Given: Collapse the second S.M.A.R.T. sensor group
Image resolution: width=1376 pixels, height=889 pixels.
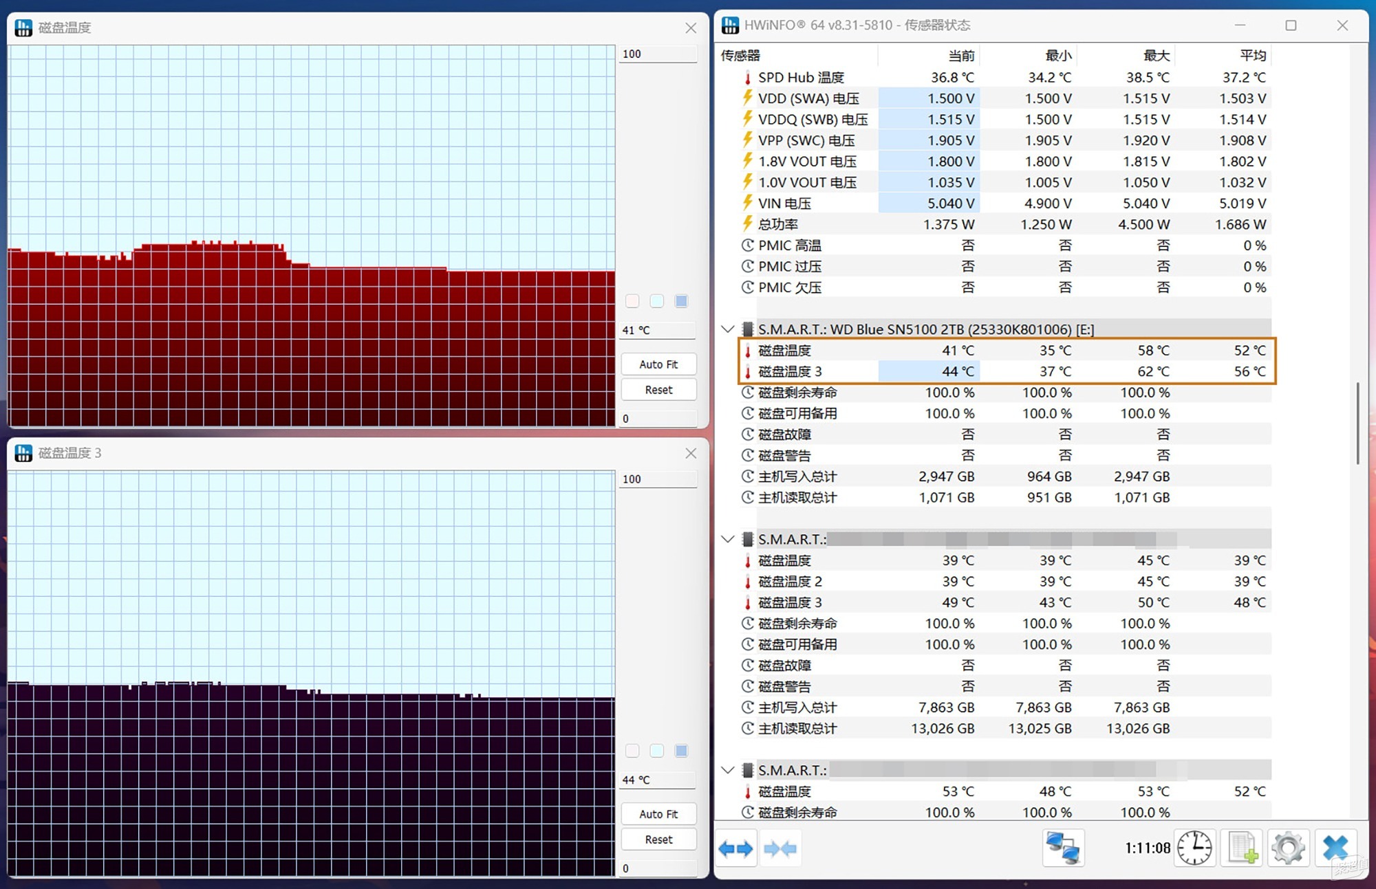Looking at the screenshot, I should click(727, 539).
